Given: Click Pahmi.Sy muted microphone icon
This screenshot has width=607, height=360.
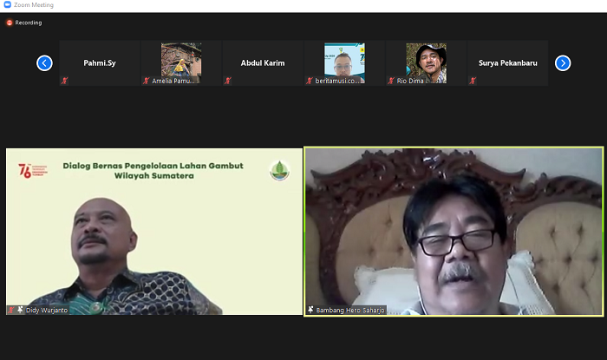Looking at the screenshot, I should pyautogui.click(x=65, y=81).
